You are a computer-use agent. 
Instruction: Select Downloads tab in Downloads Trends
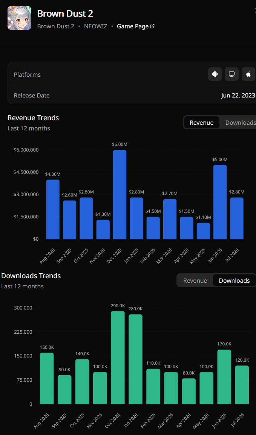coord(234,280)
